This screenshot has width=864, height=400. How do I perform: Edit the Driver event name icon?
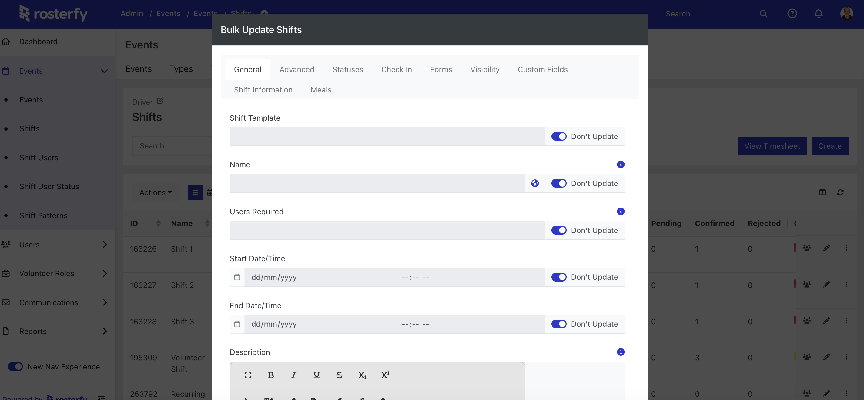click(x=160, y=101)
